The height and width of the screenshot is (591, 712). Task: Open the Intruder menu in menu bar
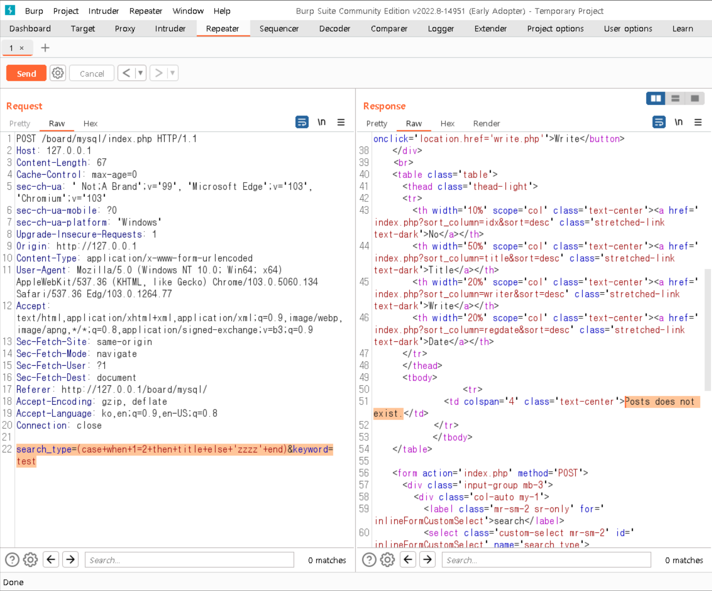pos(104,11)
